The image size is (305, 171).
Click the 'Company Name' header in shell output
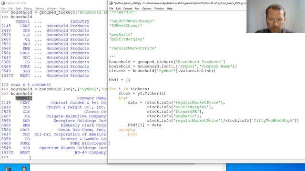(x=91, y=98)
